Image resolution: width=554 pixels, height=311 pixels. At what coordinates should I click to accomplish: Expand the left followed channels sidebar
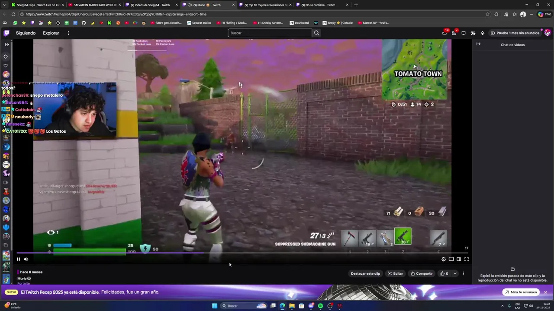(x=6, y=44)
